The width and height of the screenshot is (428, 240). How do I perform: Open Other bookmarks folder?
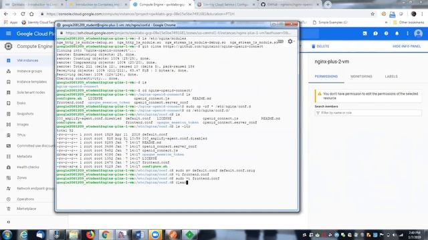[x=409, y=22]
